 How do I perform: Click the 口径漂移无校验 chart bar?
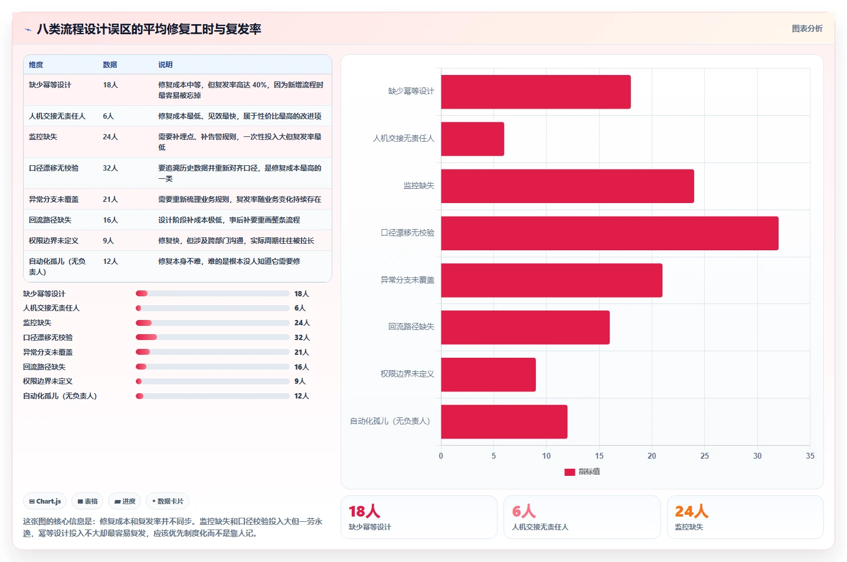610,233
